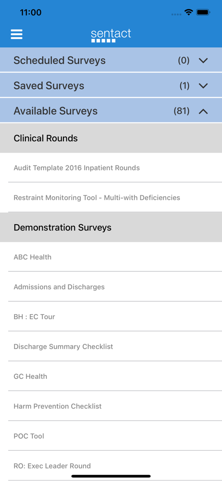Tap the sentact logo
The width and height of the screenshot is (222, 482).
click(x=111, y=35)
